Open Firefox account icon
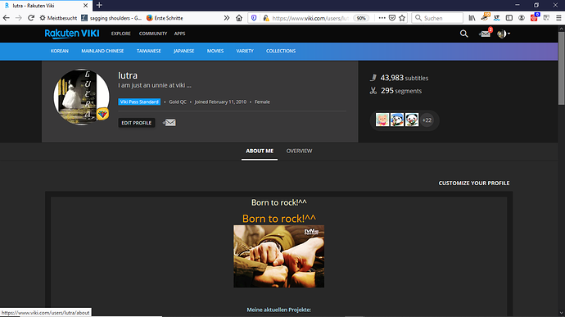The height and width of the screenshot is (317, 565). click(521, 18)
